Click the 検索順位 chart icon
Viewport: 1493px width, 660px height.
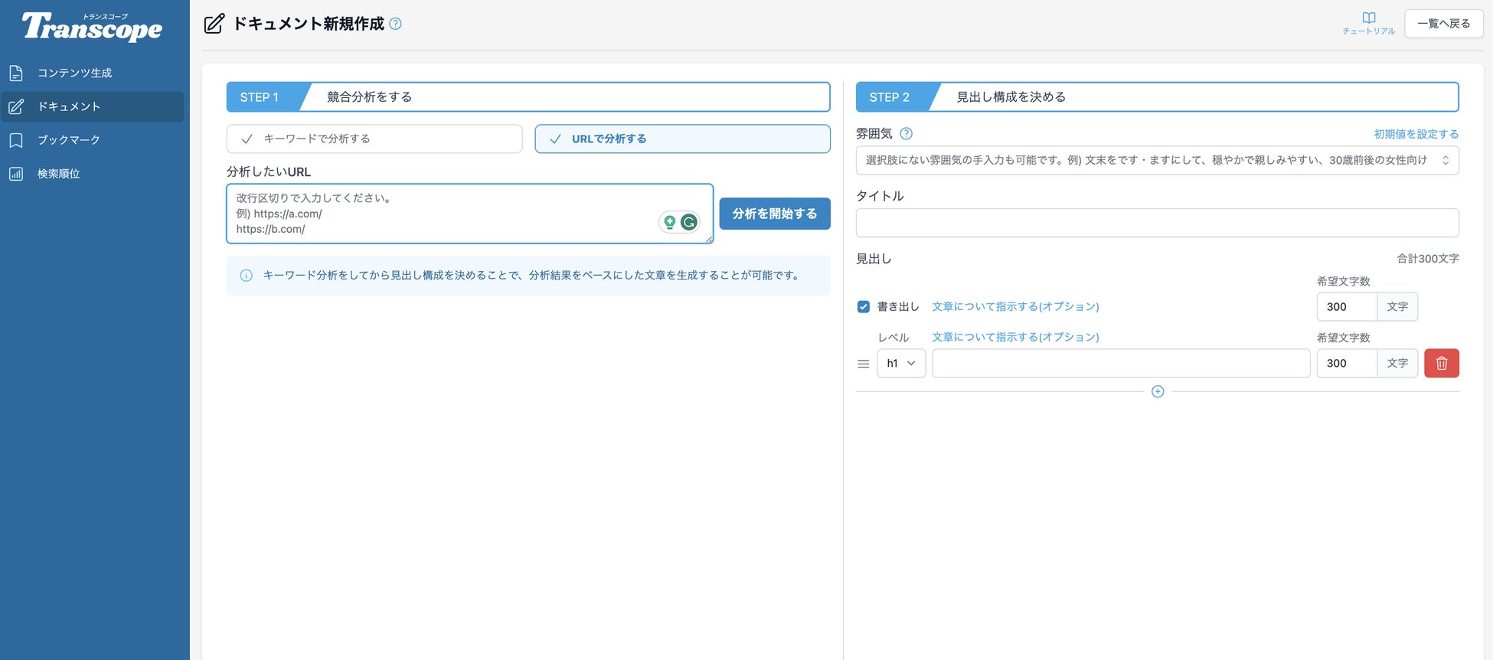(x=16, y=174)
